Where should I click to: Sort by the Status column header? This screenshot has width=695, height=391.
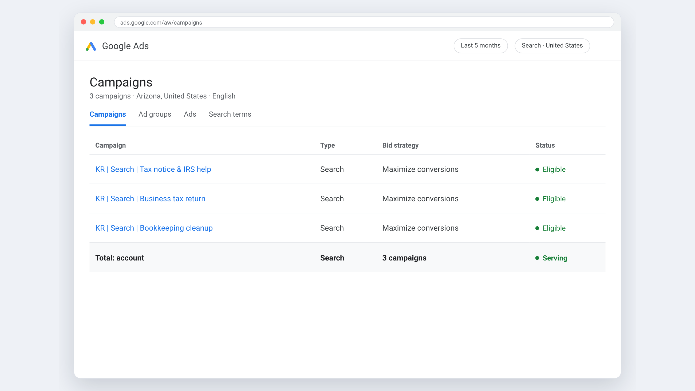tap(545, 145)
